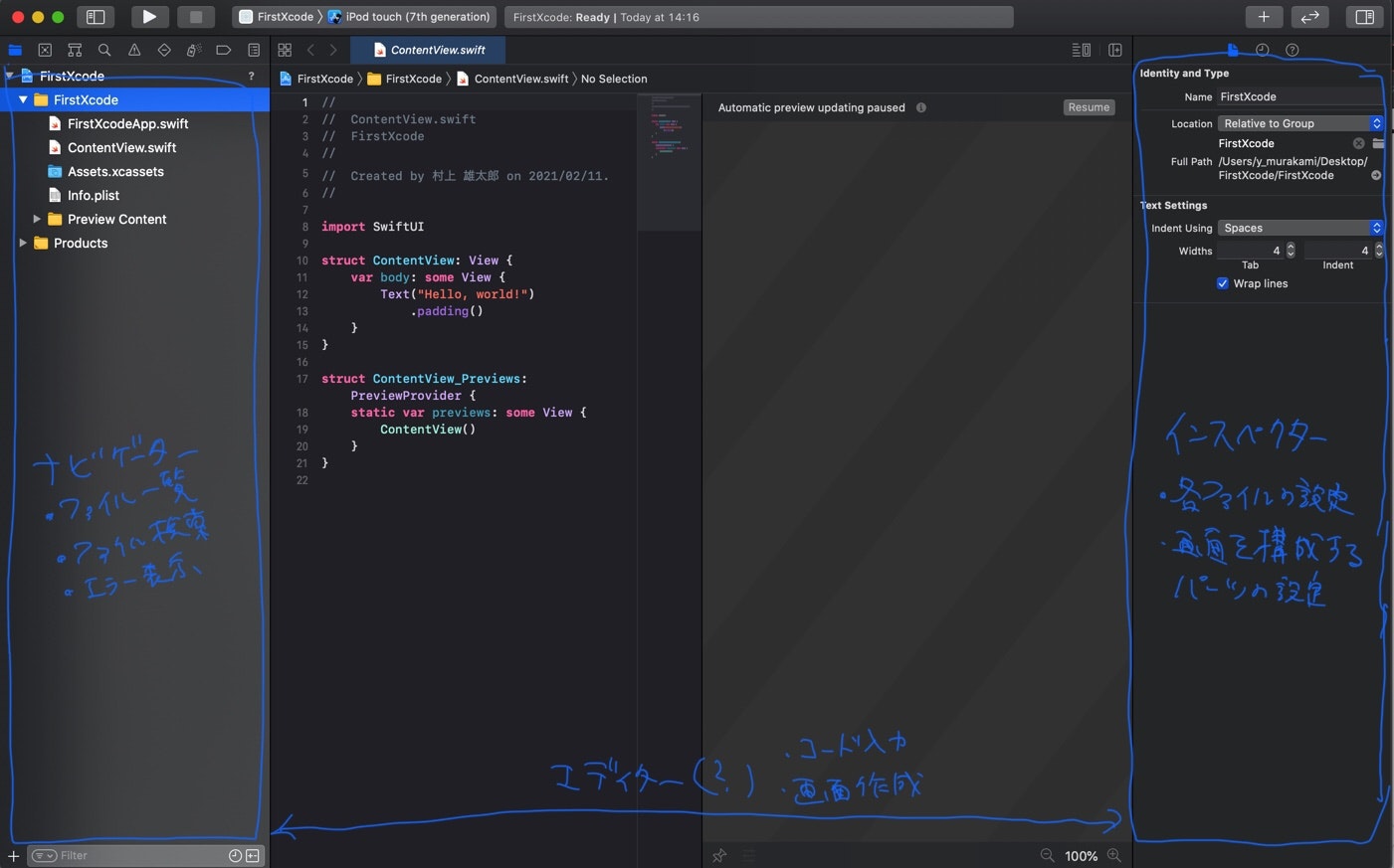Choose the FirstXcode scheme
This screenshot has width=1394, height=868.
pyautogui.click(x=276, y=17)
